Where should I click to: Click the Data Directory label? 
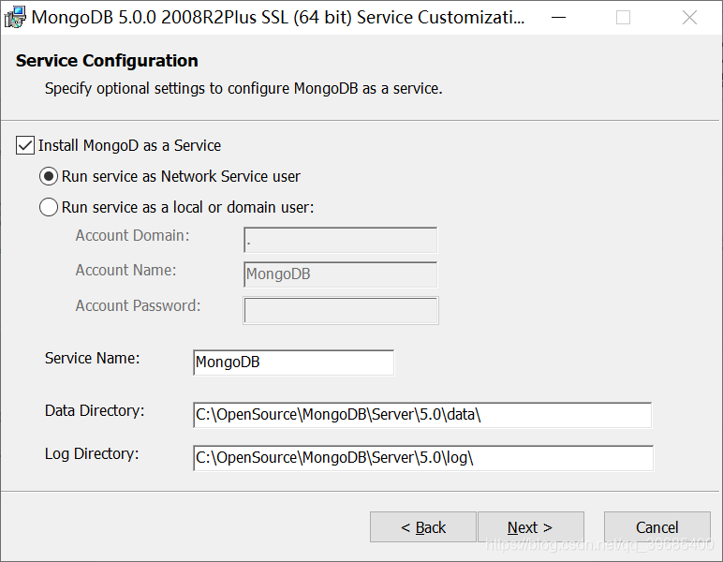(95, 411)
